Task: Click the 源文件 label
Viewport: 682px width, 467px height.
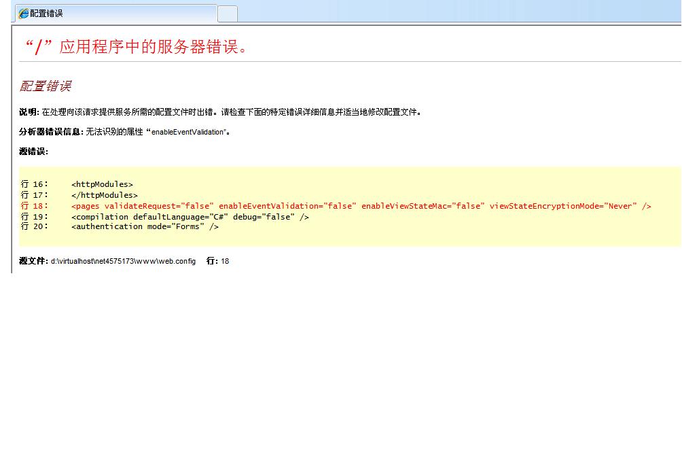Action: [33, 261]
